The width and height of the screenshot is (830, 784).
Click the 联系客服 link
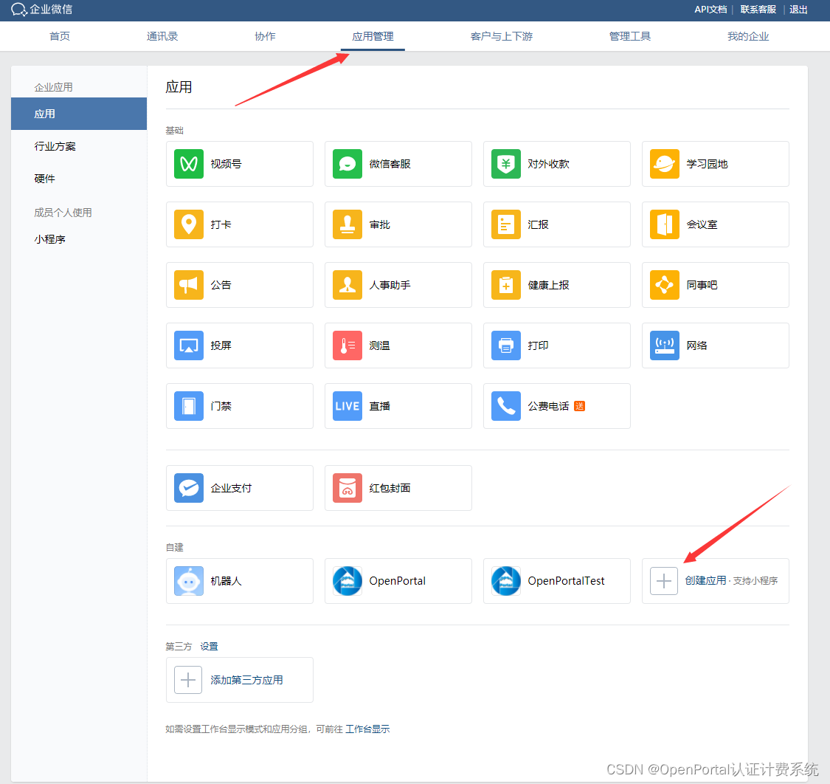coord(758,10)
